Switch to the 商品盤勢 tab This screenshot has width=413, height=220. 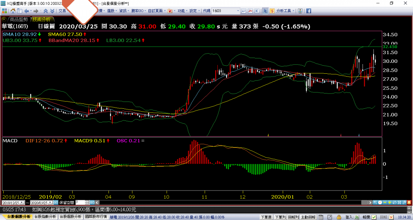click(19, 19)
